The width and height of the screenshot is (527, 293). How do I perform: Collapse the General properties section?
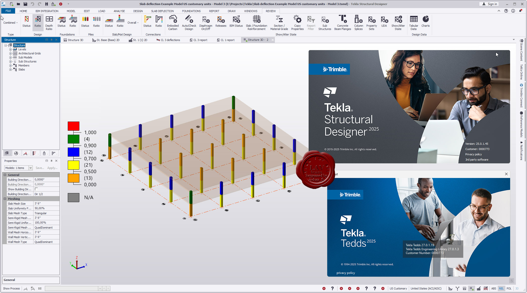5,175
